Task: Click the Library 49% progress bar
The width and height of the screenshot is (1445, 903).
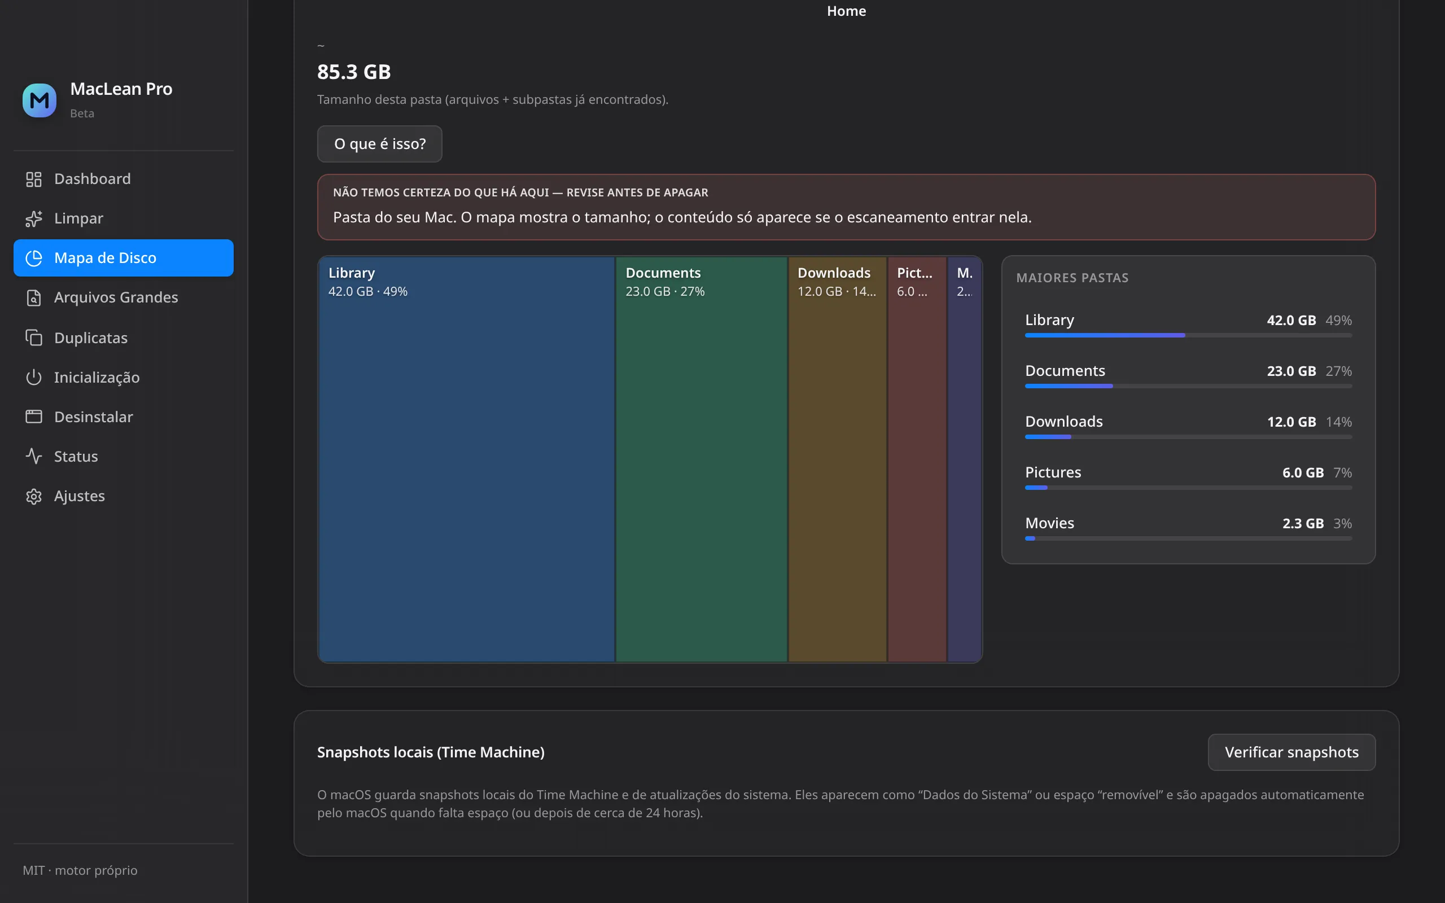Action: tap(1188, 336)
